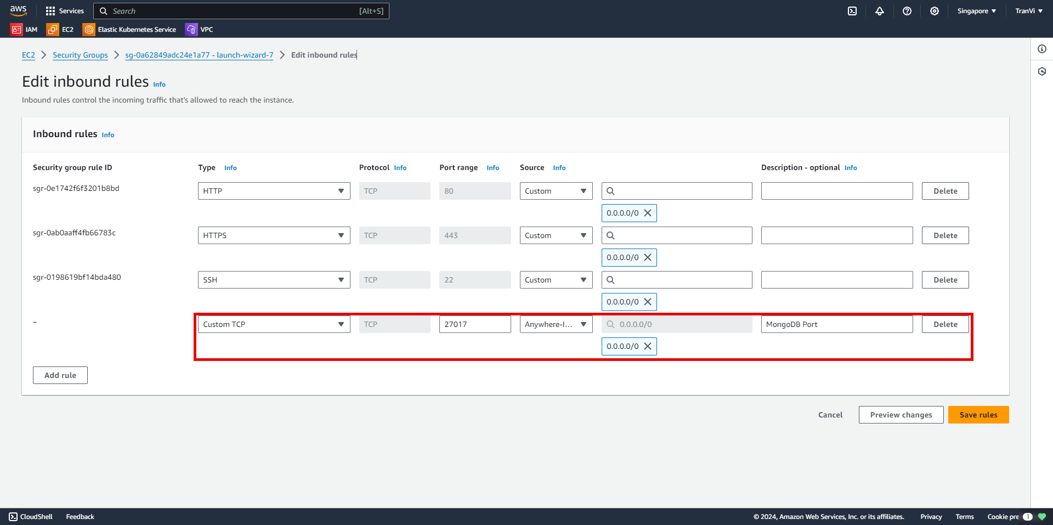
Task: Click the port range field showing 27017
Action: [474, 324]
